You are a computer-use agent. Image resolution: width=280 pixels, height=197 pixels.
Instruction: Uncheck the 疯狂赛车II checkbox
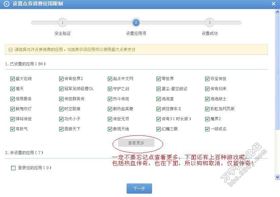[158, 109]
